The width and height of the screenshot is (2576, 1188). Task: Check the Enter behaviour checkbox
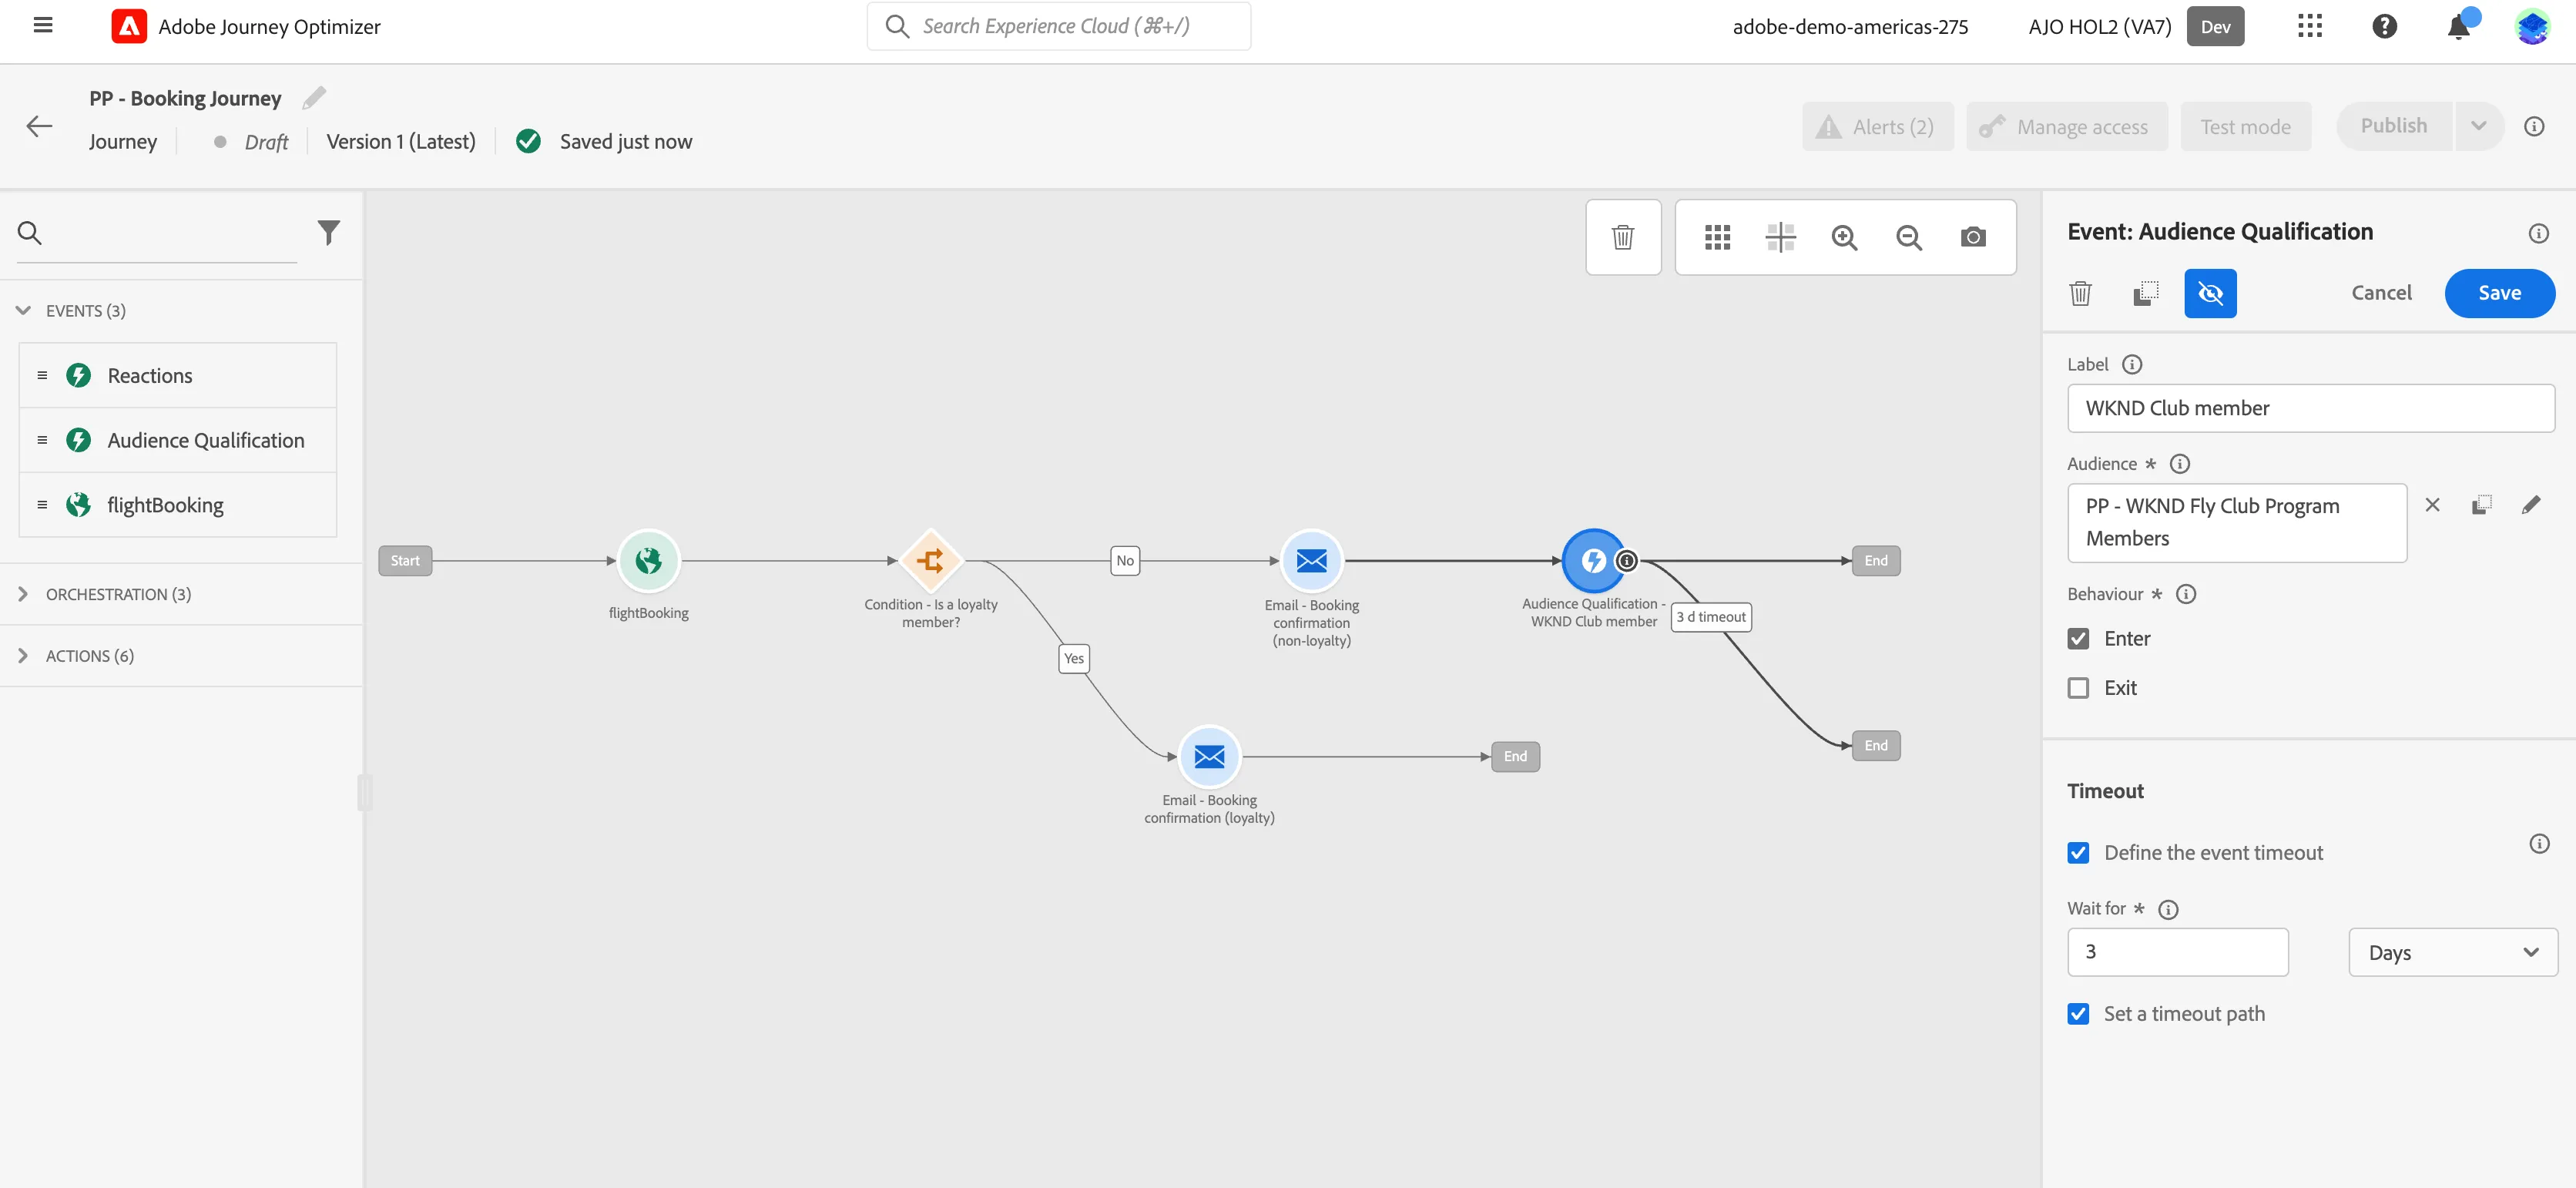pos(2078,638)
